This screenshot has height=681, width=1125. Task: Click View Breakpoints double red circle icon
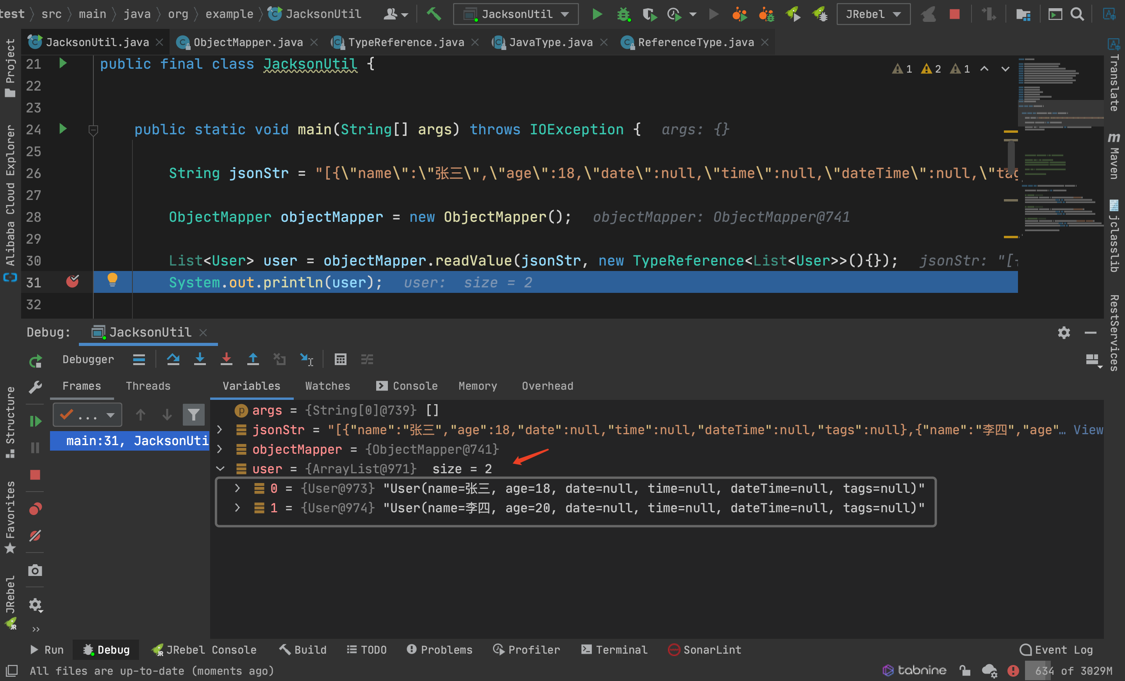point(35,508)
